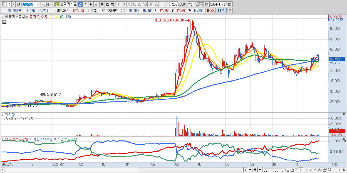The width and height of the screenshot is (347, 173).
Task: Select the 틱 tick chart period
Action: [x=112, y=4]
